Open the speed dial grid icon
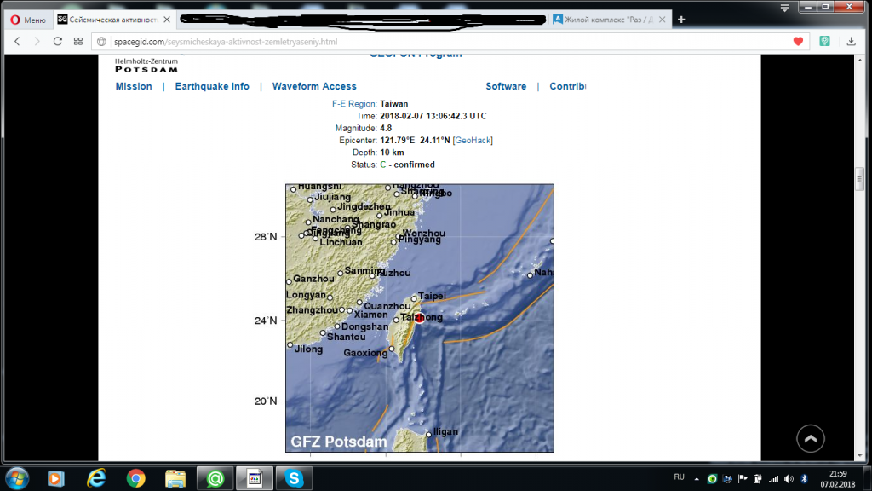Screen dimensions: 872x491 [77, 41]
